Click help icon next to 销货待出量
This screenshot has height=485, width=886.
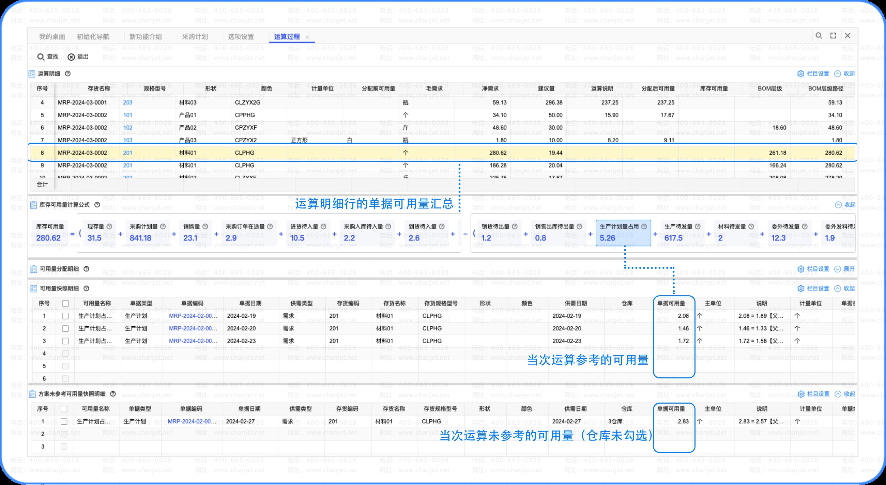[x=515, y=226]
